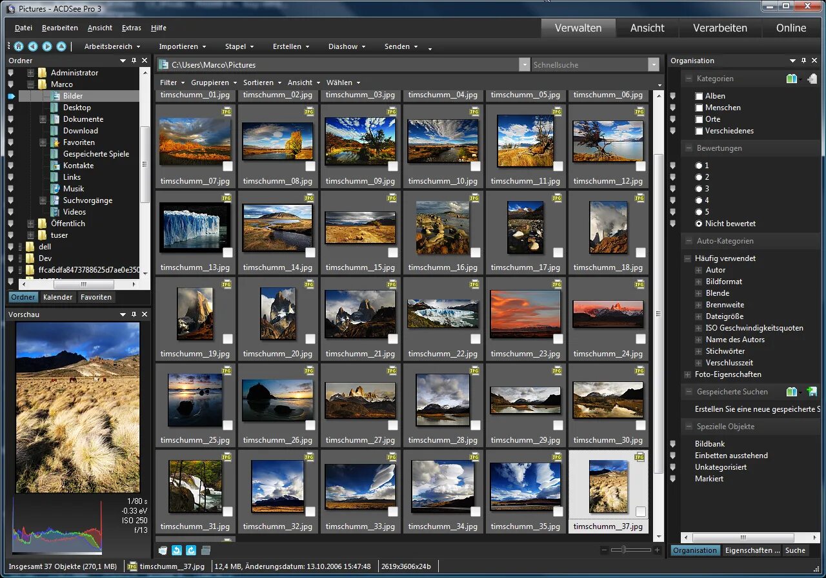Image resolution: width=826 pixels, height=578 pixels.
Task: Switch to the Verarbeiten mode tab
Action: 720,28
